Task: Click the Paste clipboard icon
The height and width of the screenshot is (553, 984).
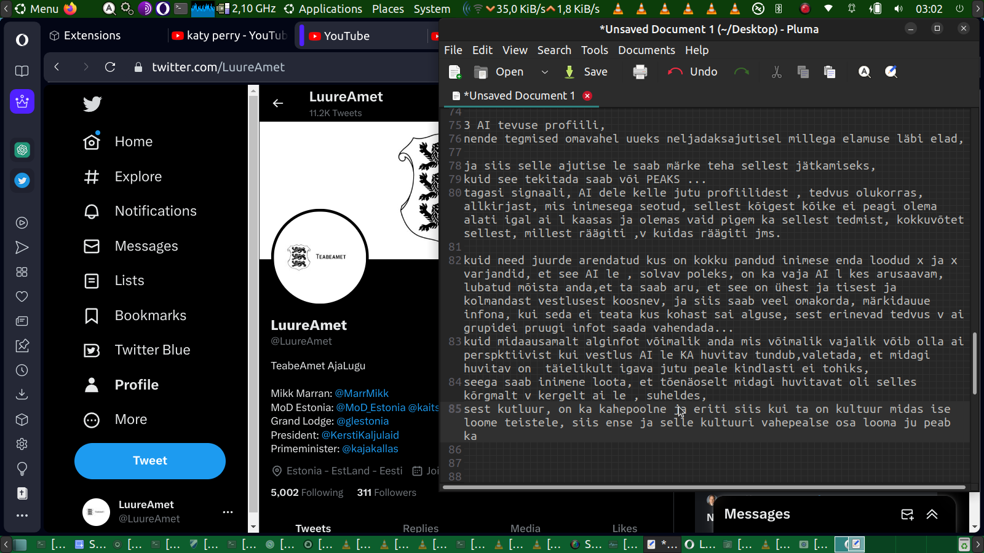Action: [829, 72]
